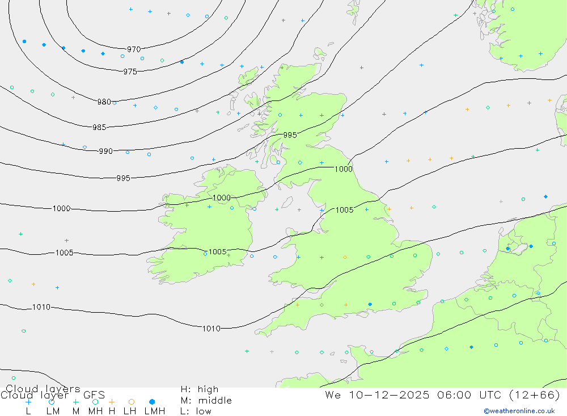
Task: Open the weatheronline.co.uk copyright link
Action: pos(519,411)
